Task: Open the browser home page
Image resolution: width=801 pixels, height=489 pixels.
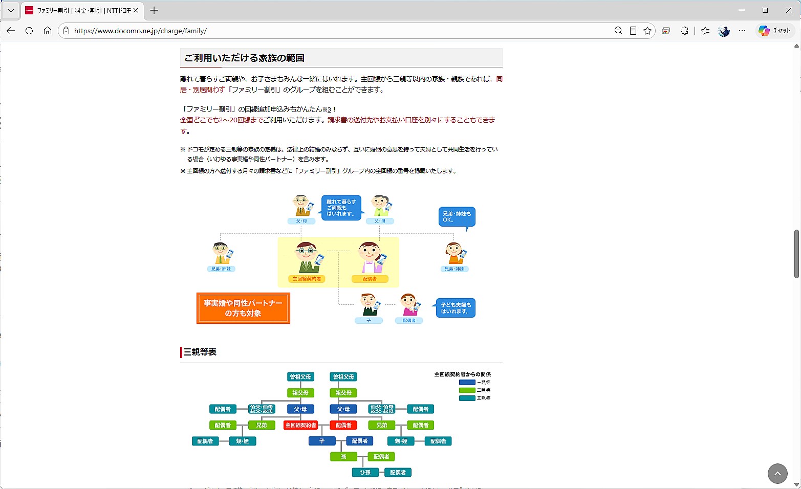Action: click(48, 31)
